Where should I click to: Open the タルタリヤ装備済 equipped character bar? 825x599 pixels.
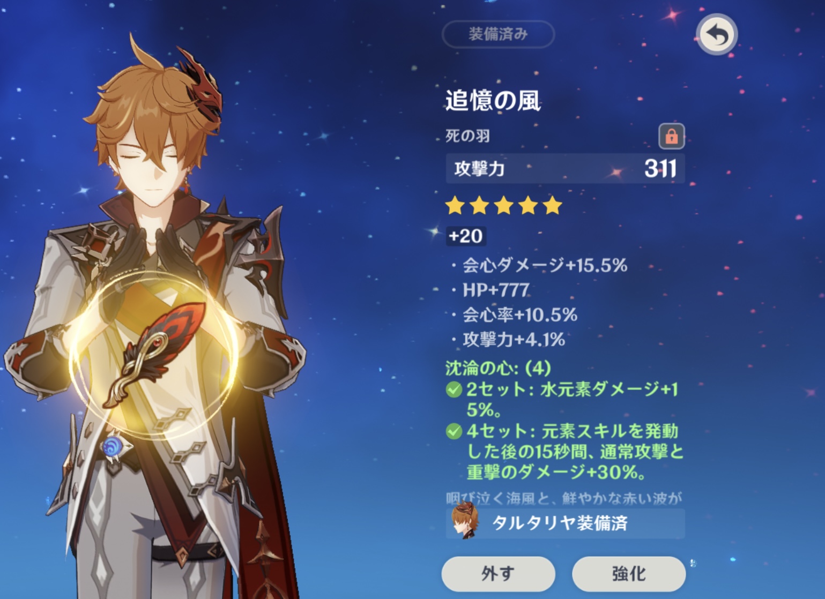pos(565,523)
